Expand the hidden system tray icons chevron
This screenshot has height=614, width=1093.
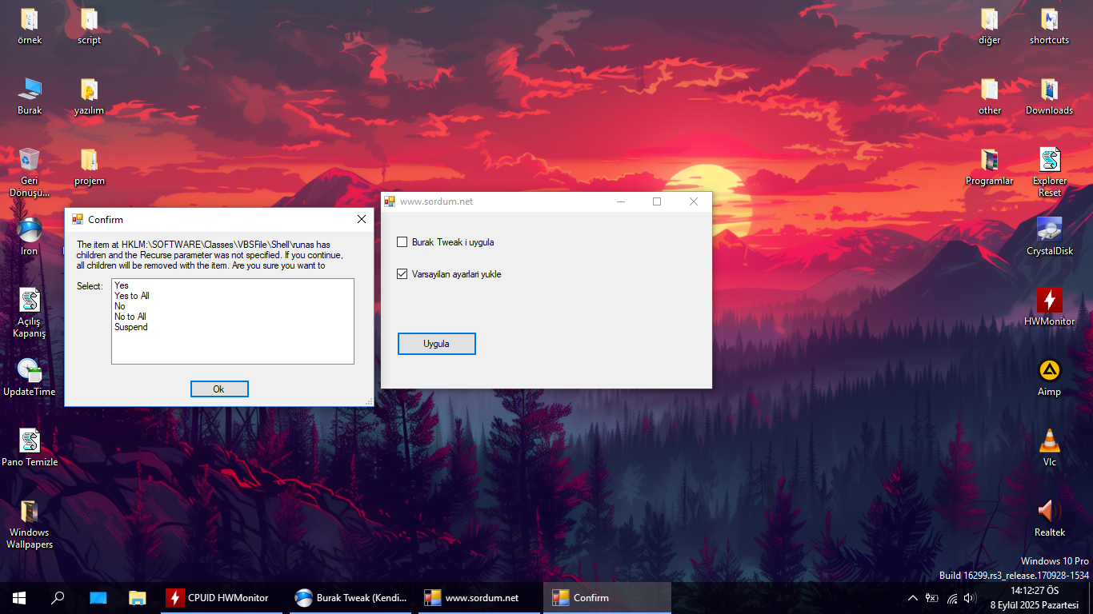point(912,598)
